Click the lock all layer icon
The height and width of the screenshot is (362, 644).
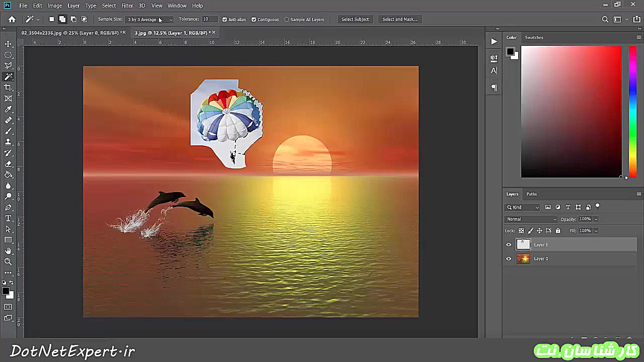558,231
